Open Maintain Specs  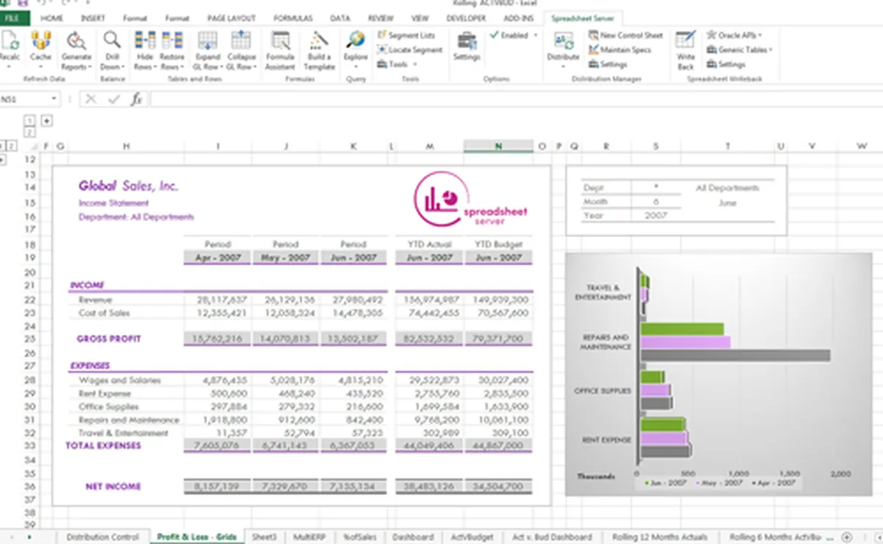tap(620, 50)
